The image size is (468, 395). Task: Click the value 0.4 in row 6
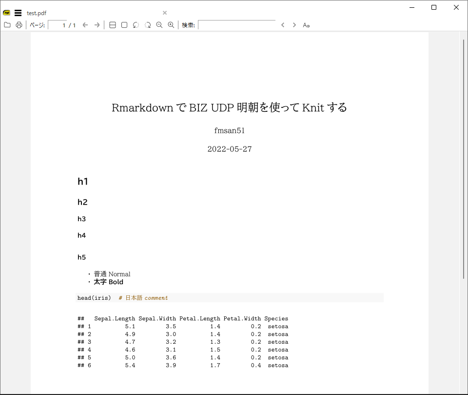(256, 365)
